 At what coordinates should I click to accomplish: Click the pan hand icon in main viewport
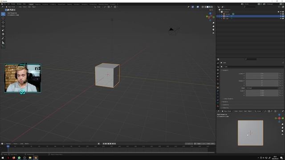click(x=213, y=26)
